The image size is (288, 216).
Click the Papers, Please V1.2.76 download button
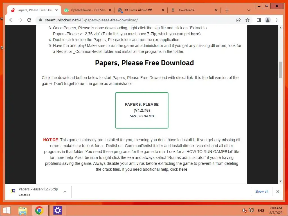[142, 110]
